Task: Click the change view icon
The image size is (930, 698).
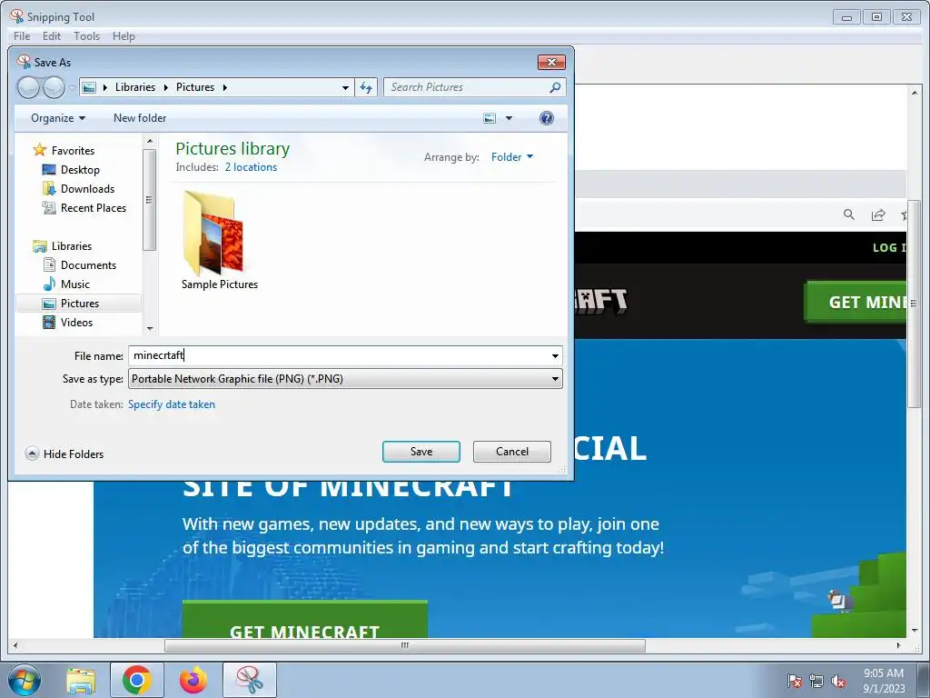Action: [x=490, y=118]
